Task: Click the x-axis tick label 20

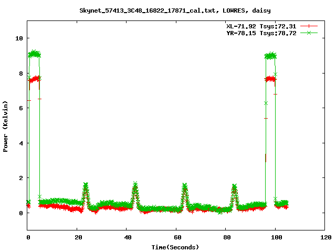Action: 78,237
